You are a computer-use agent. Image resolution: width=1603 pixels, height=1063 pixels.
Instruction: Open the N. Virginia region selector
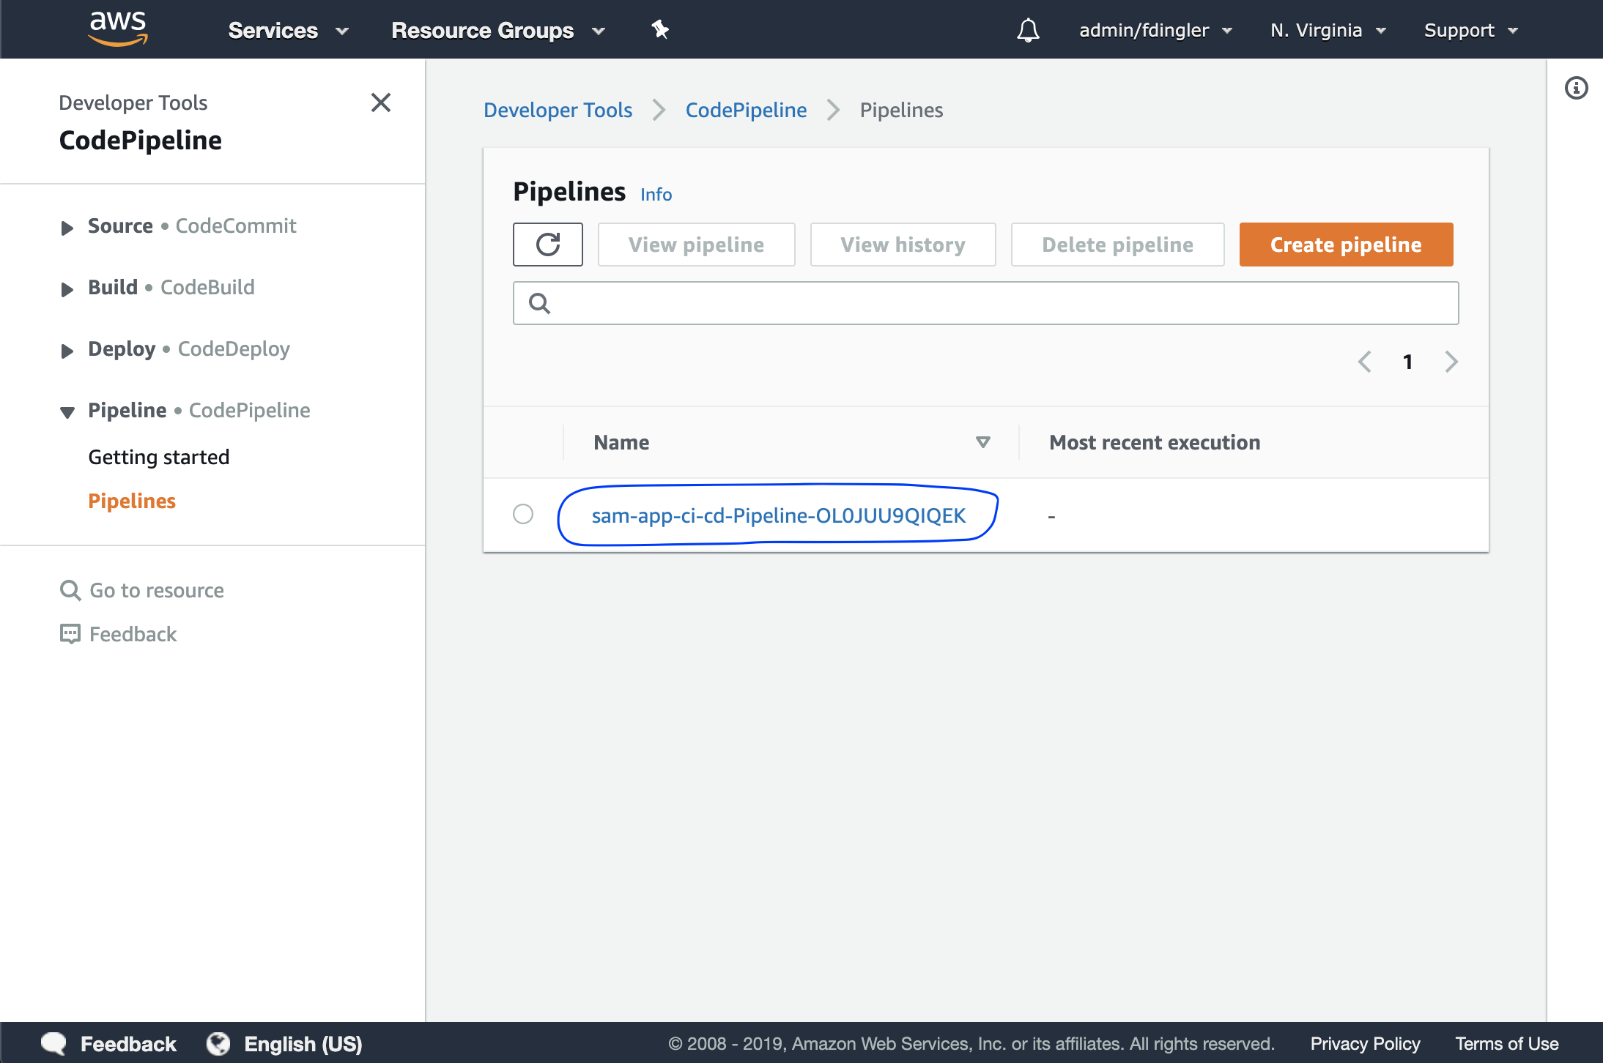tap(1328, 30)
